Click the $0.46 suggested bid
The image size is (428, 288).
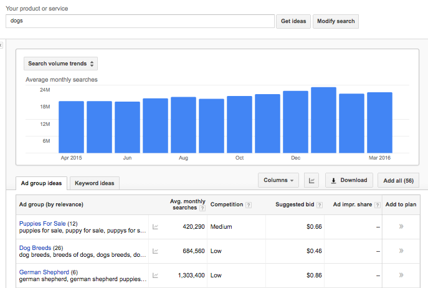pos(314,251)
